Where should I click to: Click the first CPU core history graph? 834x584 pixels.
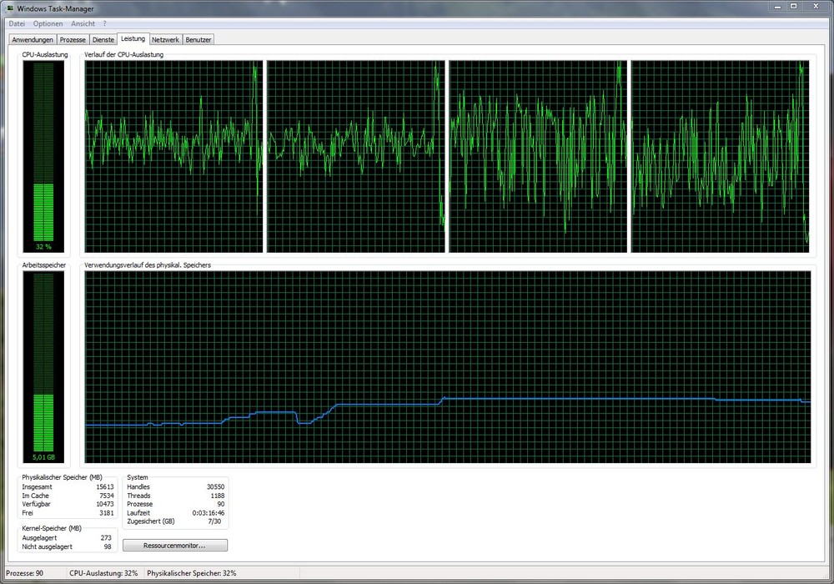[174, 156]
